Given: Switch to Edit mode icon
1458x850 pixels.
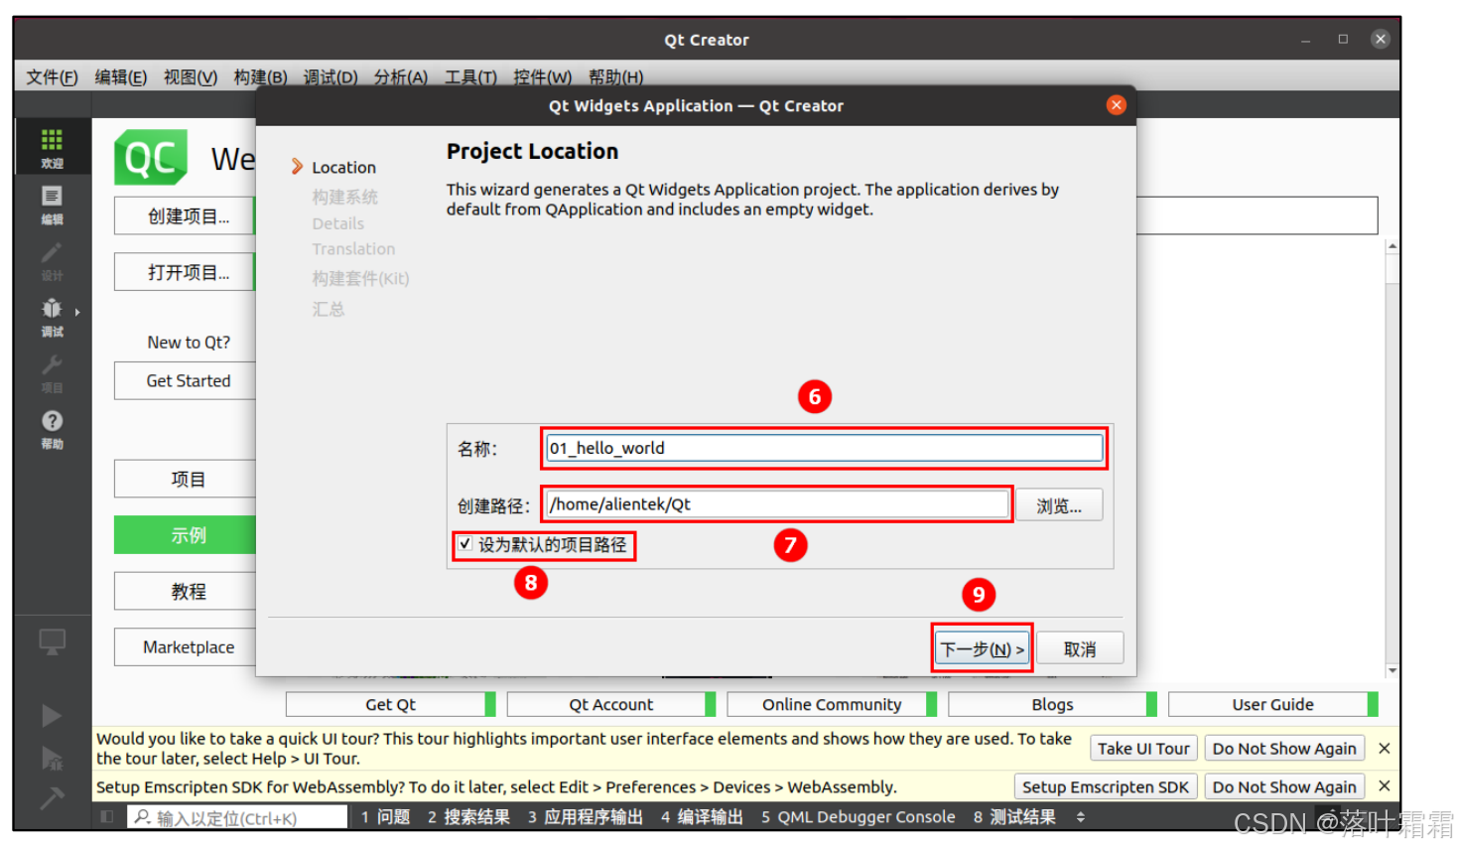Looking at the screenshot, I should [52, 204].
